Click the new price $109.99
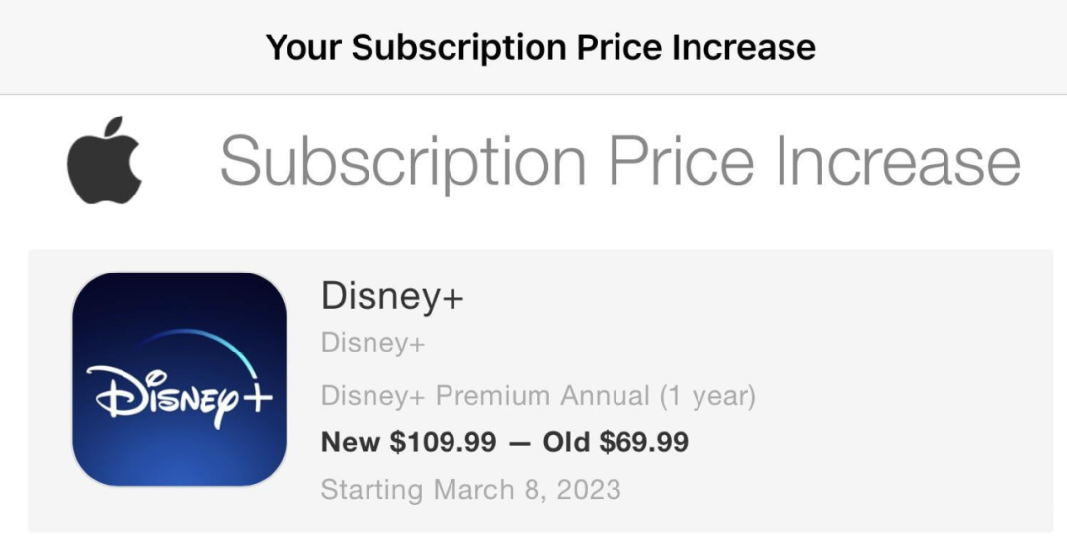The image size is (1067, 547). pos(443,443)
